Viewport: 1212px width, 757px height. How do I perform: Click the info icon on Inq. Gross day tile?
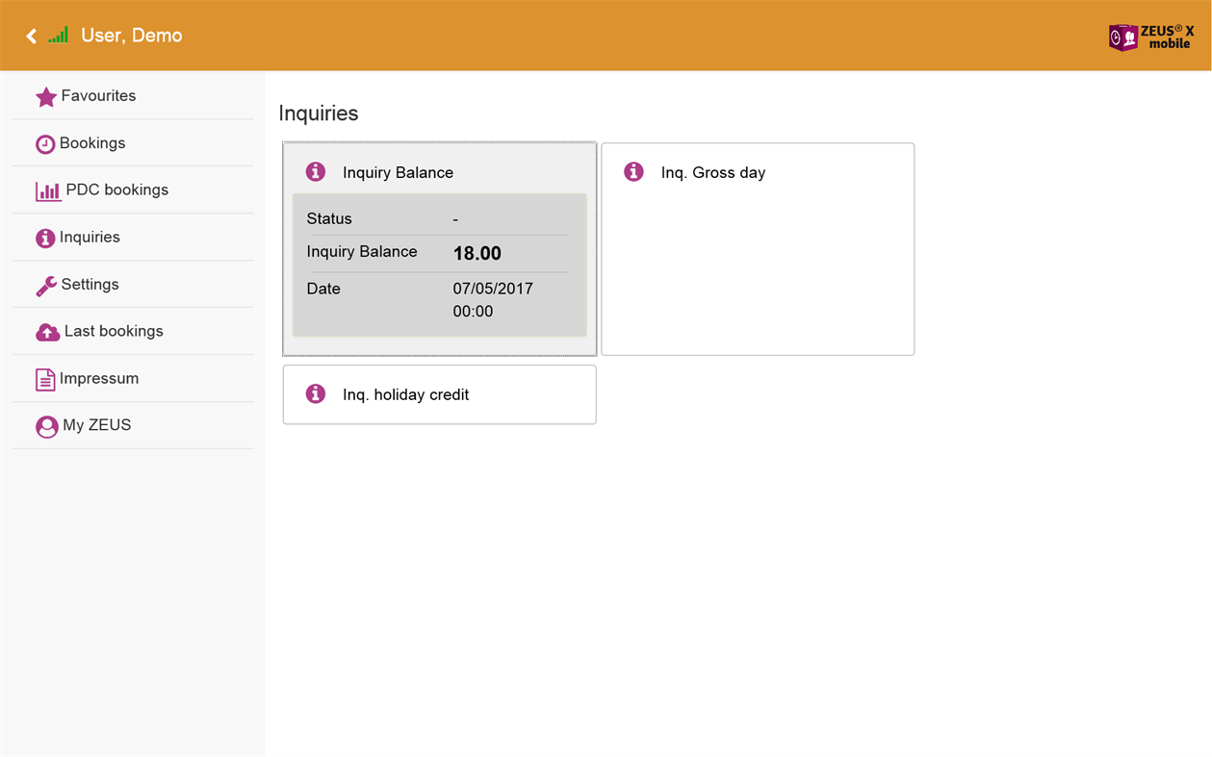pos(632,171)
